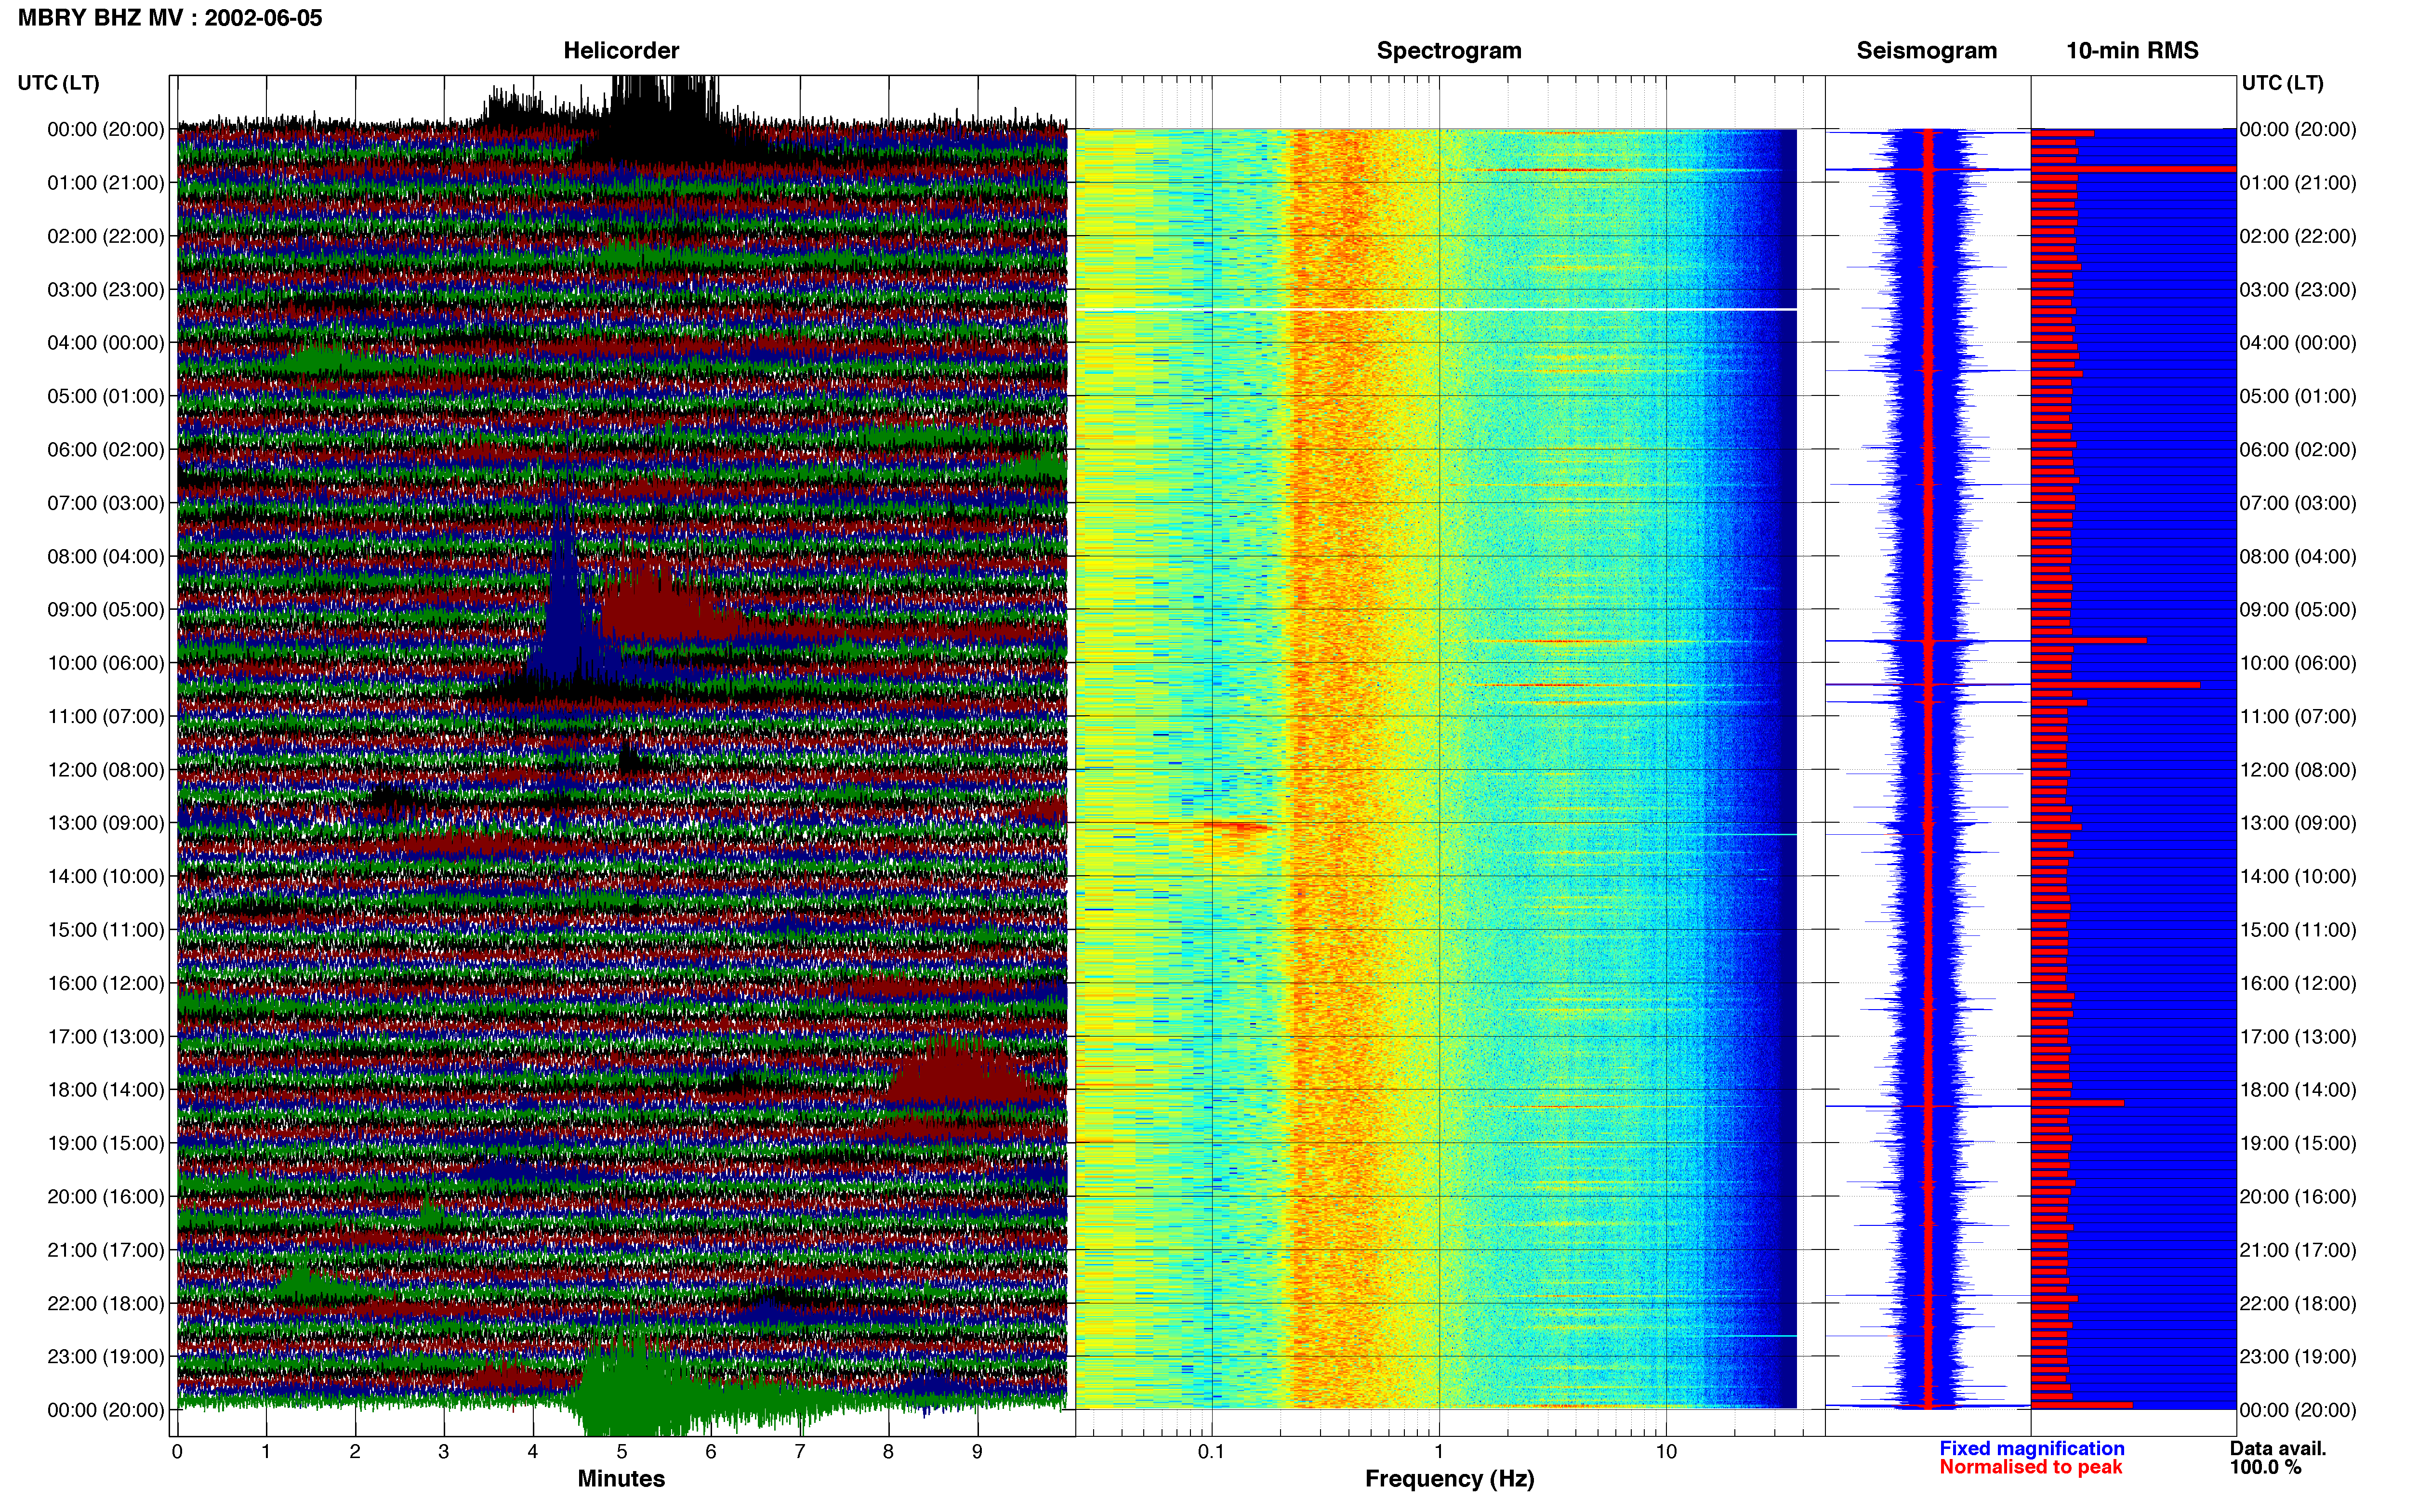Click the RMS panel's "14:00 (10:00)" time label
Image resolution: width=2418 pixels, height=1512 pixels.
point(2298,877)
